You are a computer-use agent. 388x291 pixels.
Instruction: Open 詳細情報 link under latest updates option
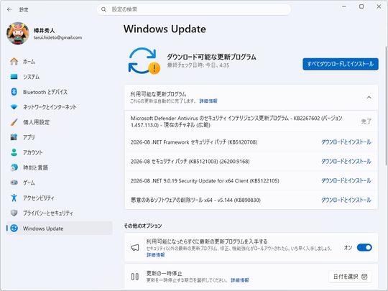(x=156, y=255)
